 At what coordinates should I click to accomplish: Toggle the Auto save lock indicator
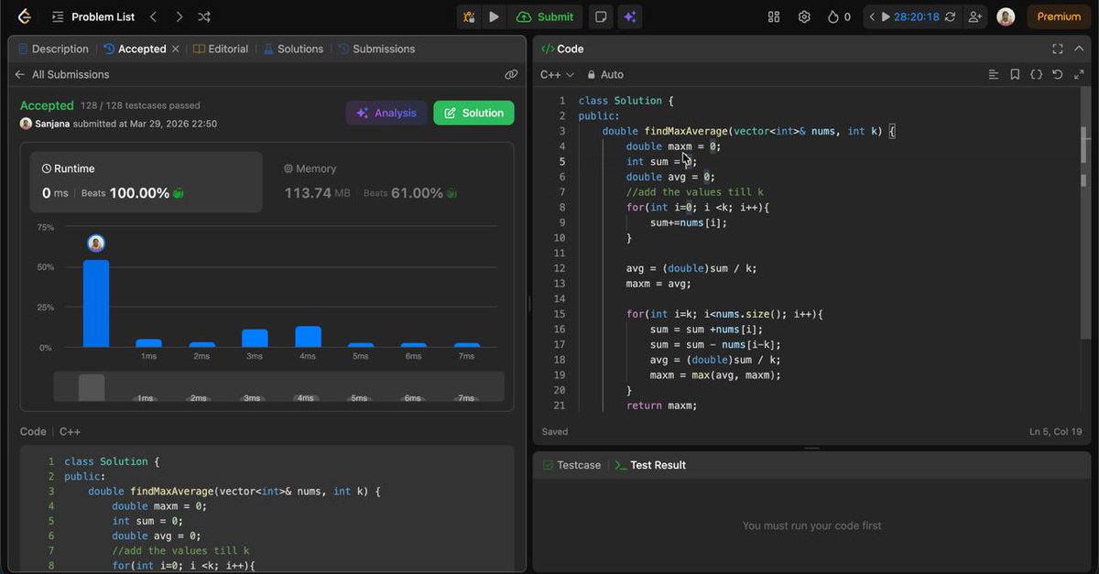point(605,74)
